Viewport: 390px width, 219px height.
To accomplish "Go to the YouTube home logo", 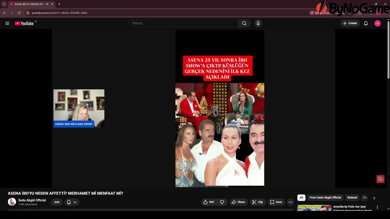I will (x=24, y=23).
